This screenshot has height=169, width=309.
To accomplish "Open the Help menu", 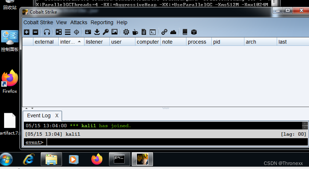I will point(122,22).
